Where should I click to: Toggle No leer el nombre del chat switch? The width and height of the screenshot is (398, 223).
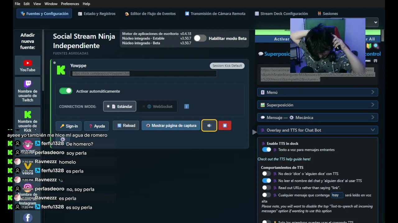266,181
